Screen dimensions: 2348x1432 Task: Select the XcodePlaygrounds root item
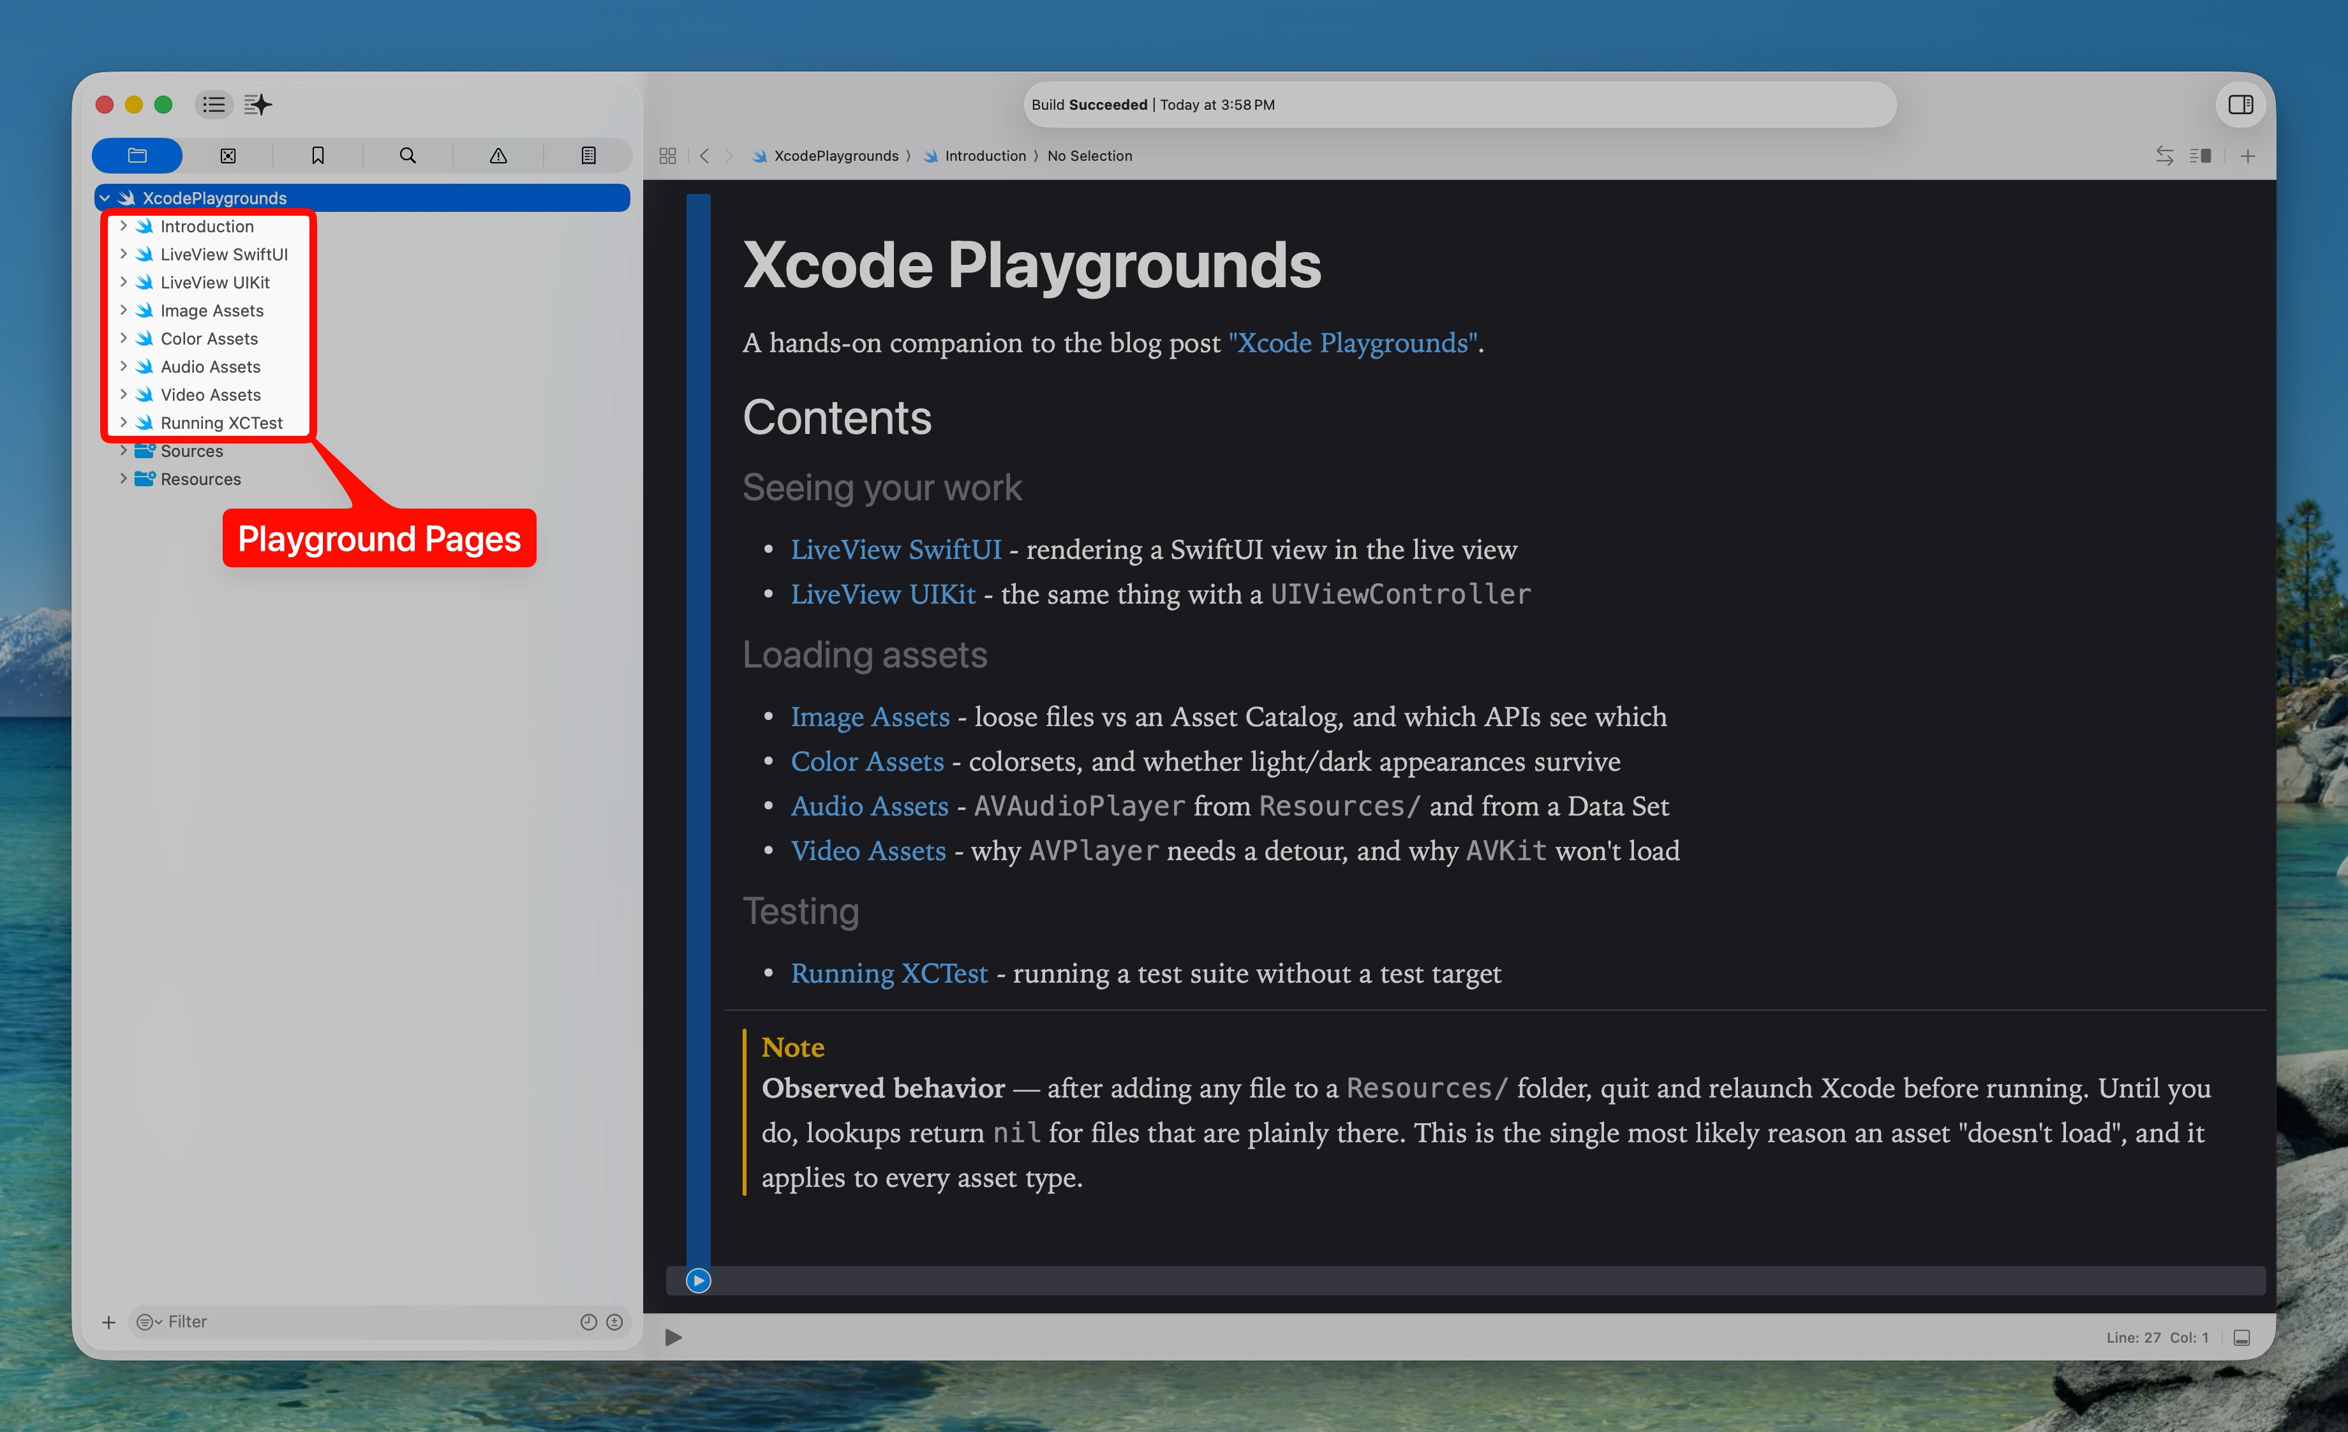point(362,198)
